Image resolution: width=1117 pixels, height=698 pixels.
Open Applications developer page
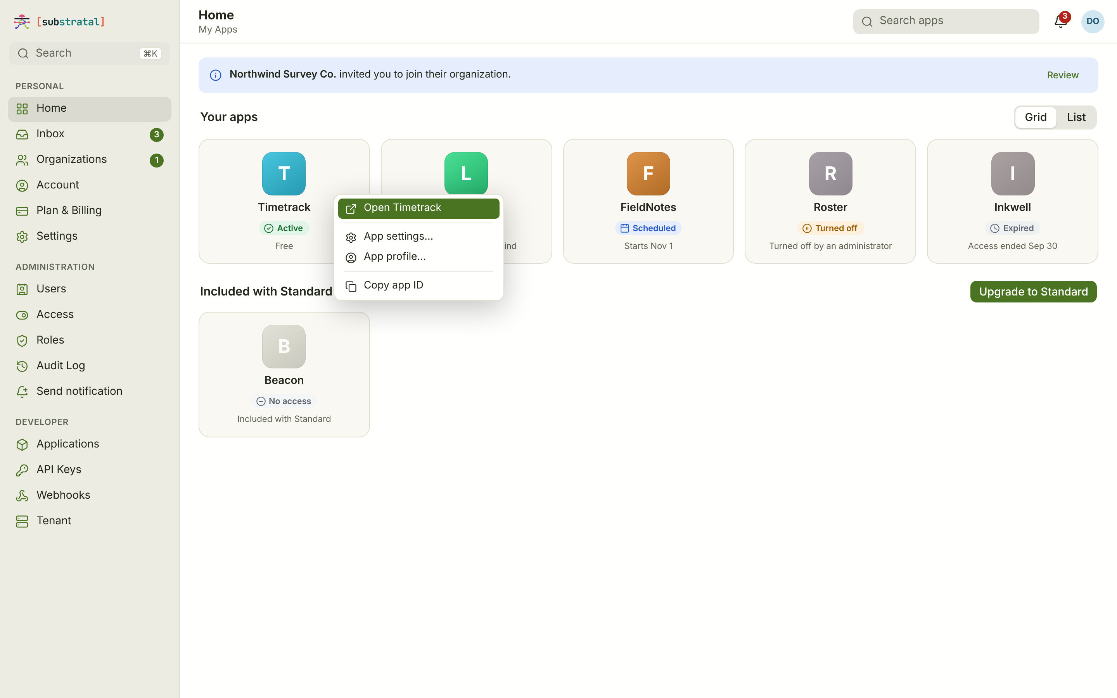90,444
